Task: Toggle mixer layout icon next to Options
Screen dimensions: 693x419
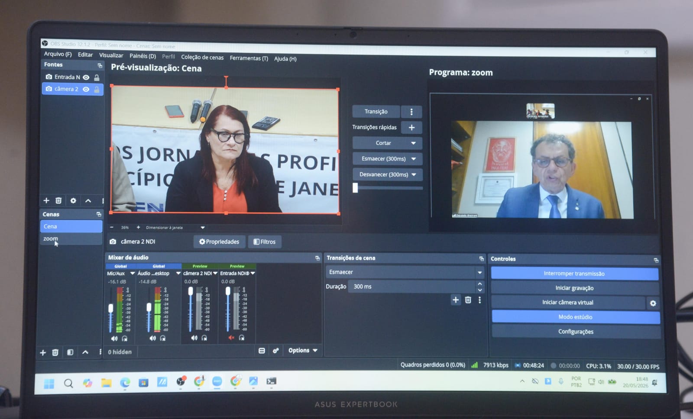Action: click(x=262, y=351)
